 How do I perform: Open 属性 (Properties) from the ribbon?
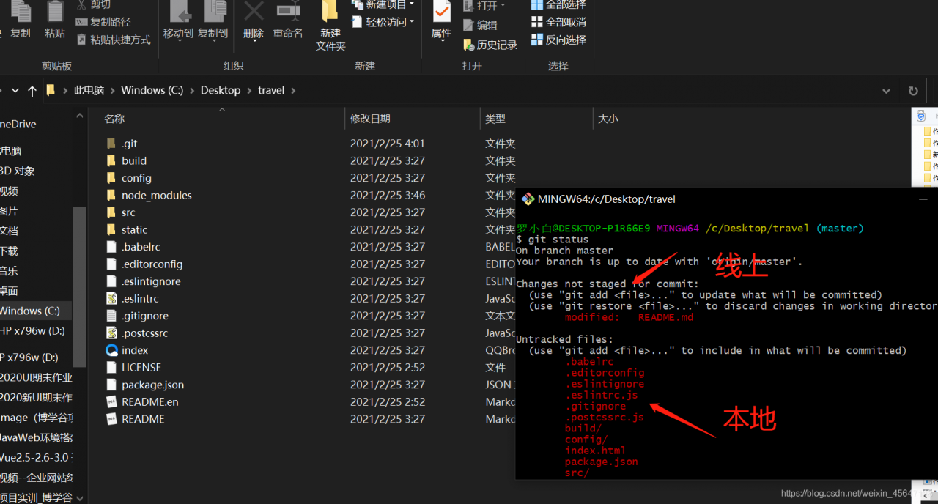(x=441, y=20)
